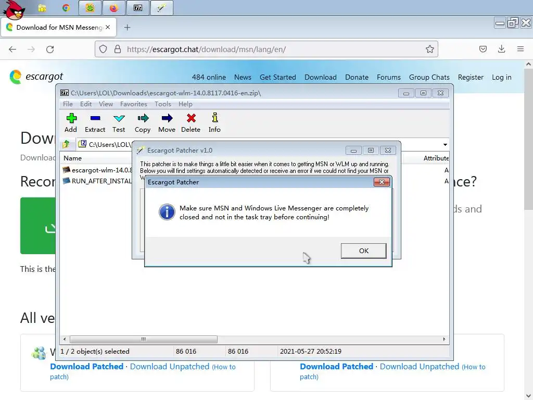Select the Download for MSN Messenger tab
The width and height of the screenshot is (533, 400).
(58, 27)
